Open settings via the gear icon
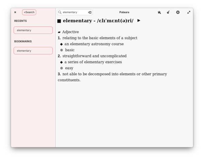This screenshot has width=204, height=161. pyautogui.click(x=178, y=12)
